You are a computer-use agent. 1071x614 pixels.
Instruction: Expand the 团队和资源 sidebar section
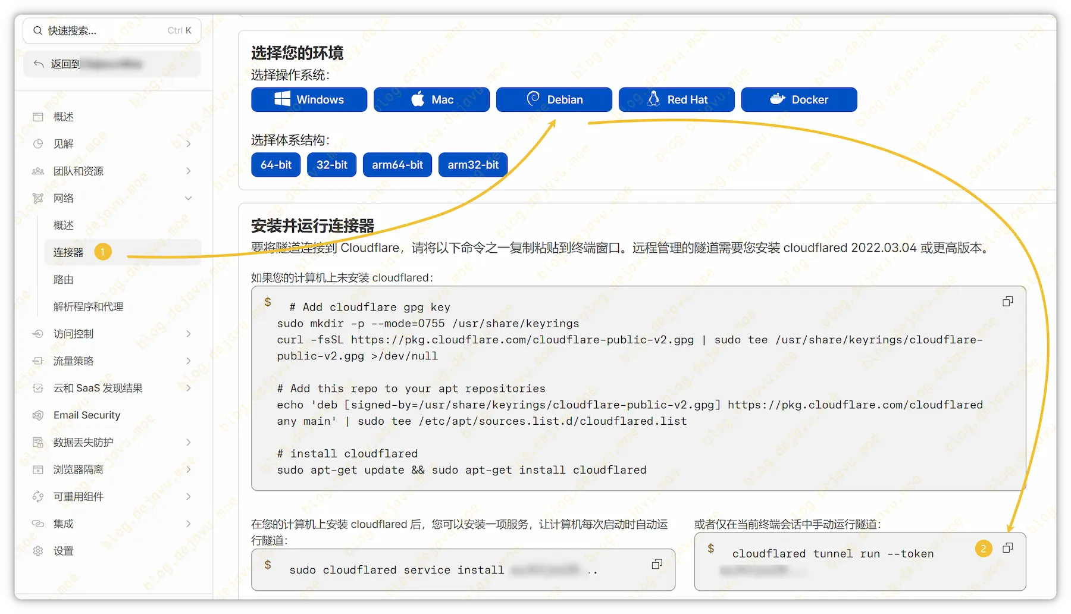coord(189,171)
